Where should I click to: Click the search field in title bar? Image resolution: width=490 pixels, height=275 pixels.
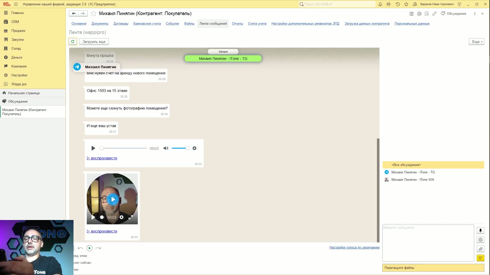(x=337, y=4)
